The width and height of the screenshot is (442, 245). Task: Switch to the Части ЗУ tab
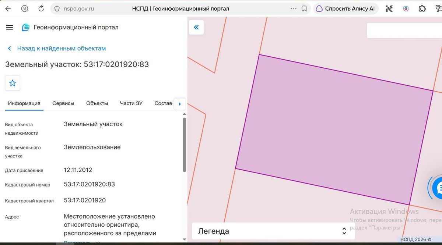click(x=131, y=103)
